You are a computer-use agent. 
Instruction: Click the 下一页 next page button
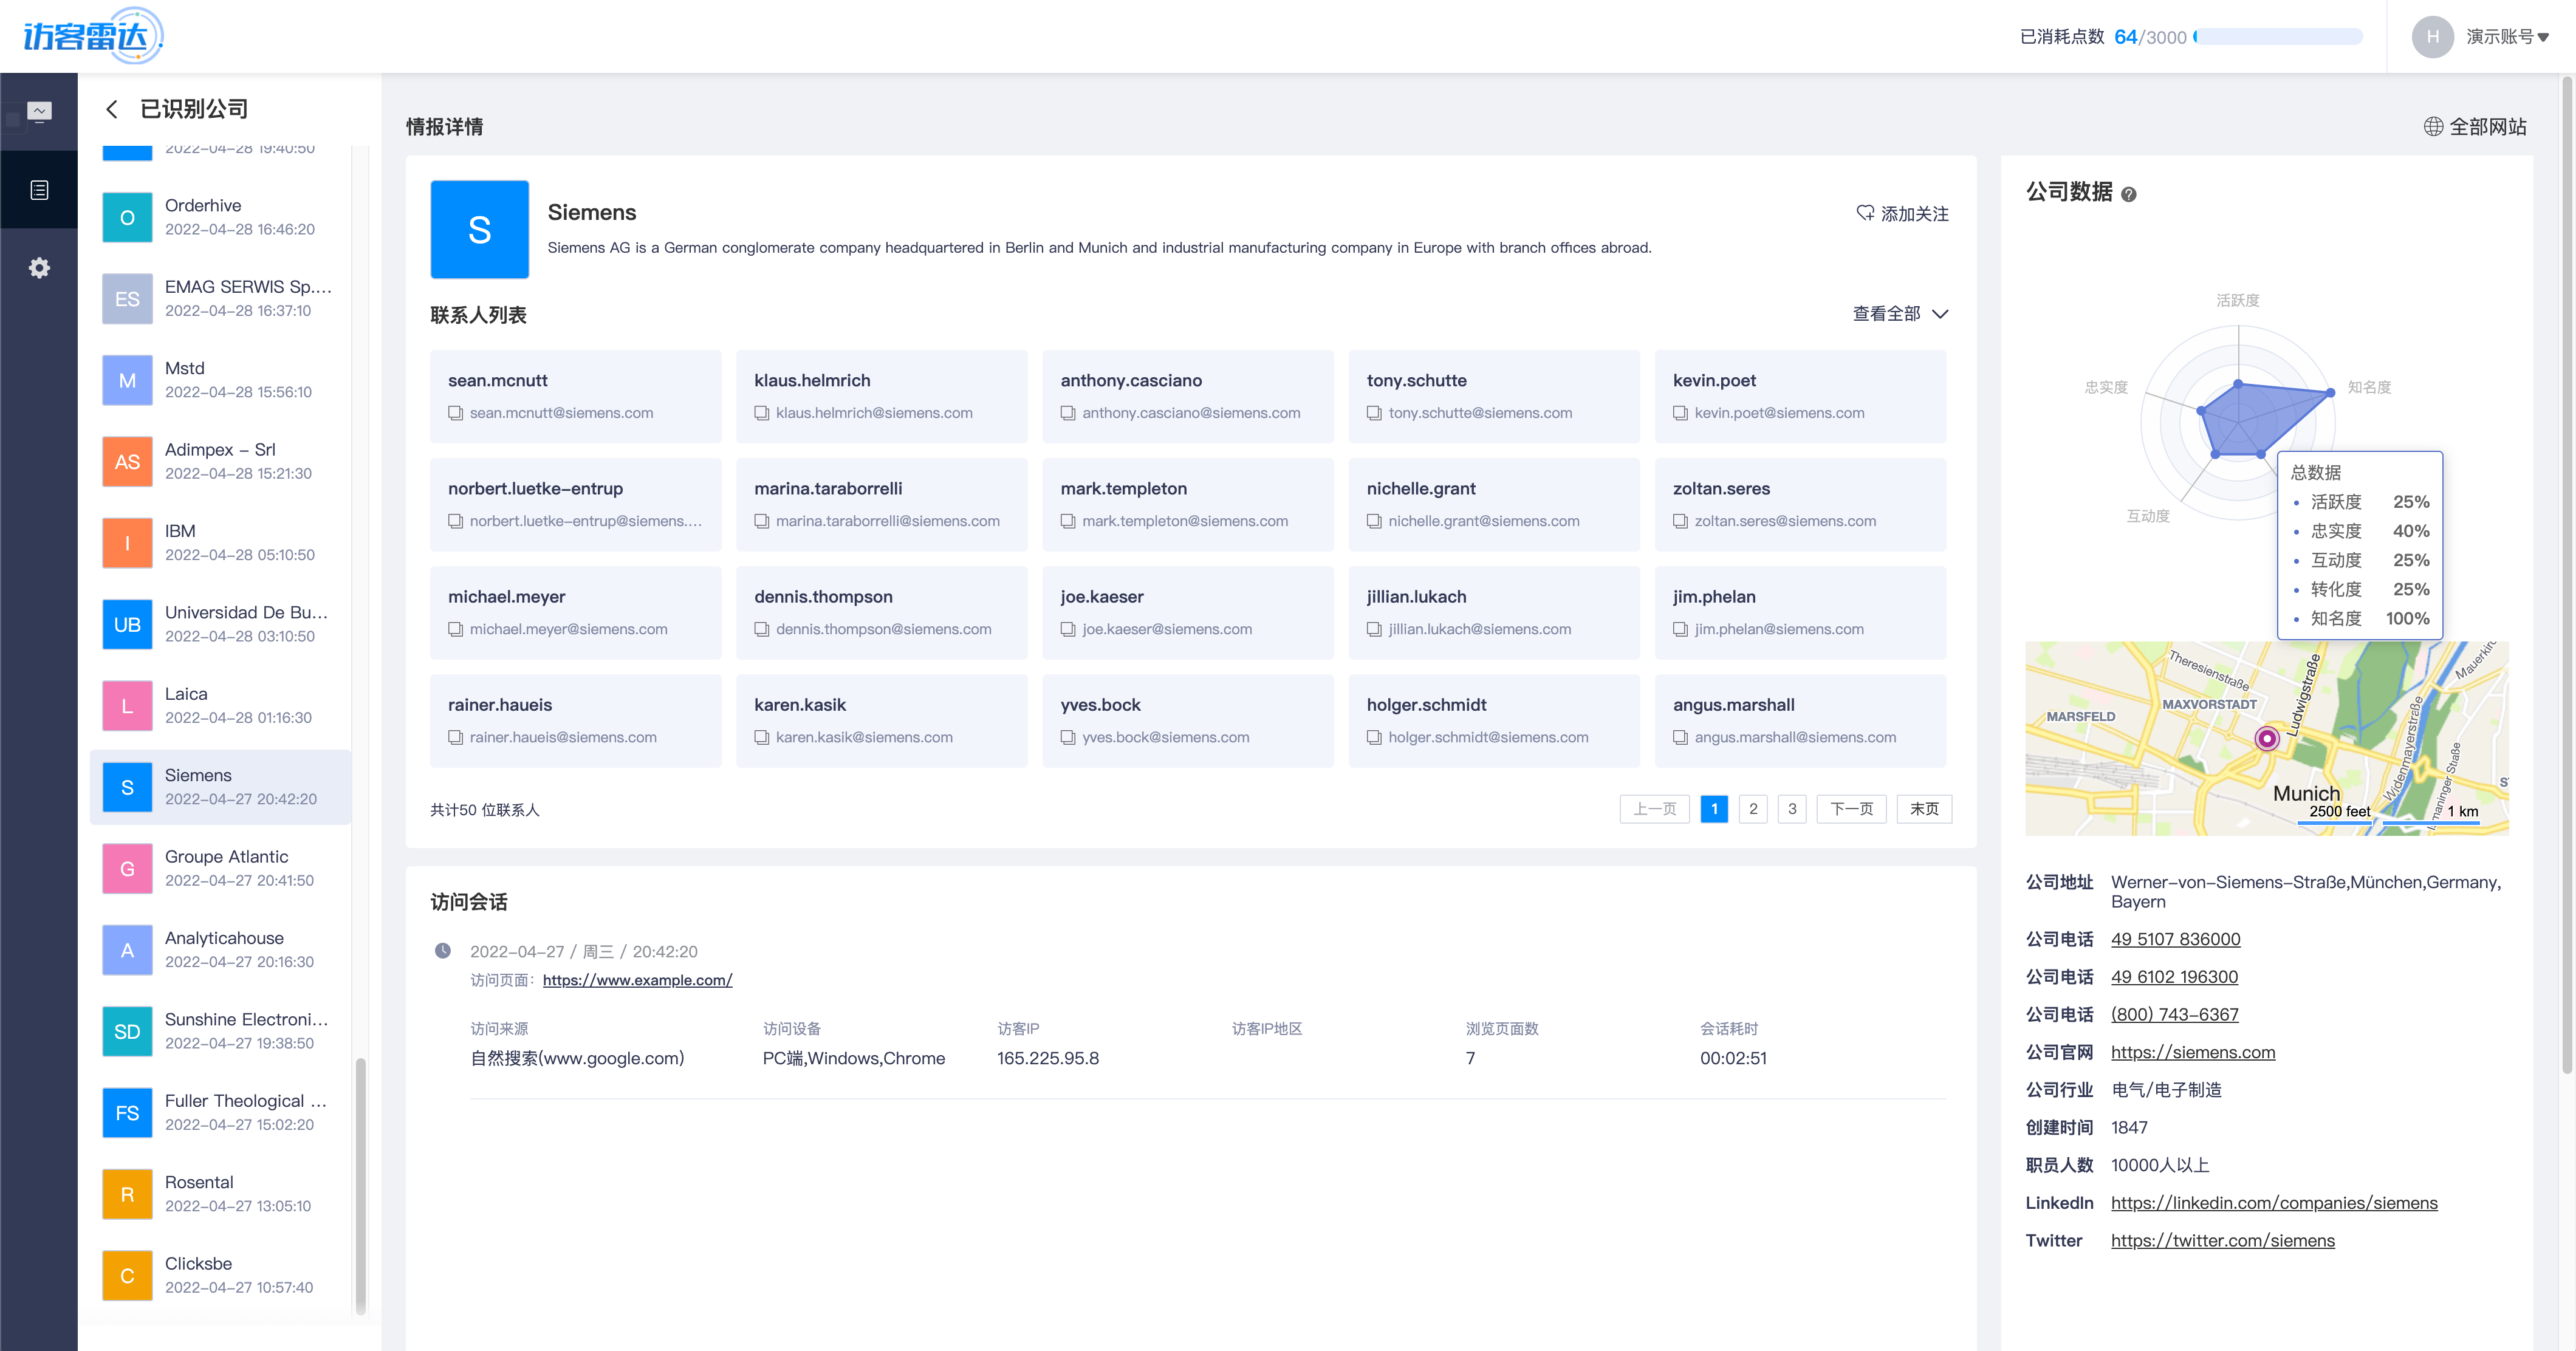coord(1851,809)
